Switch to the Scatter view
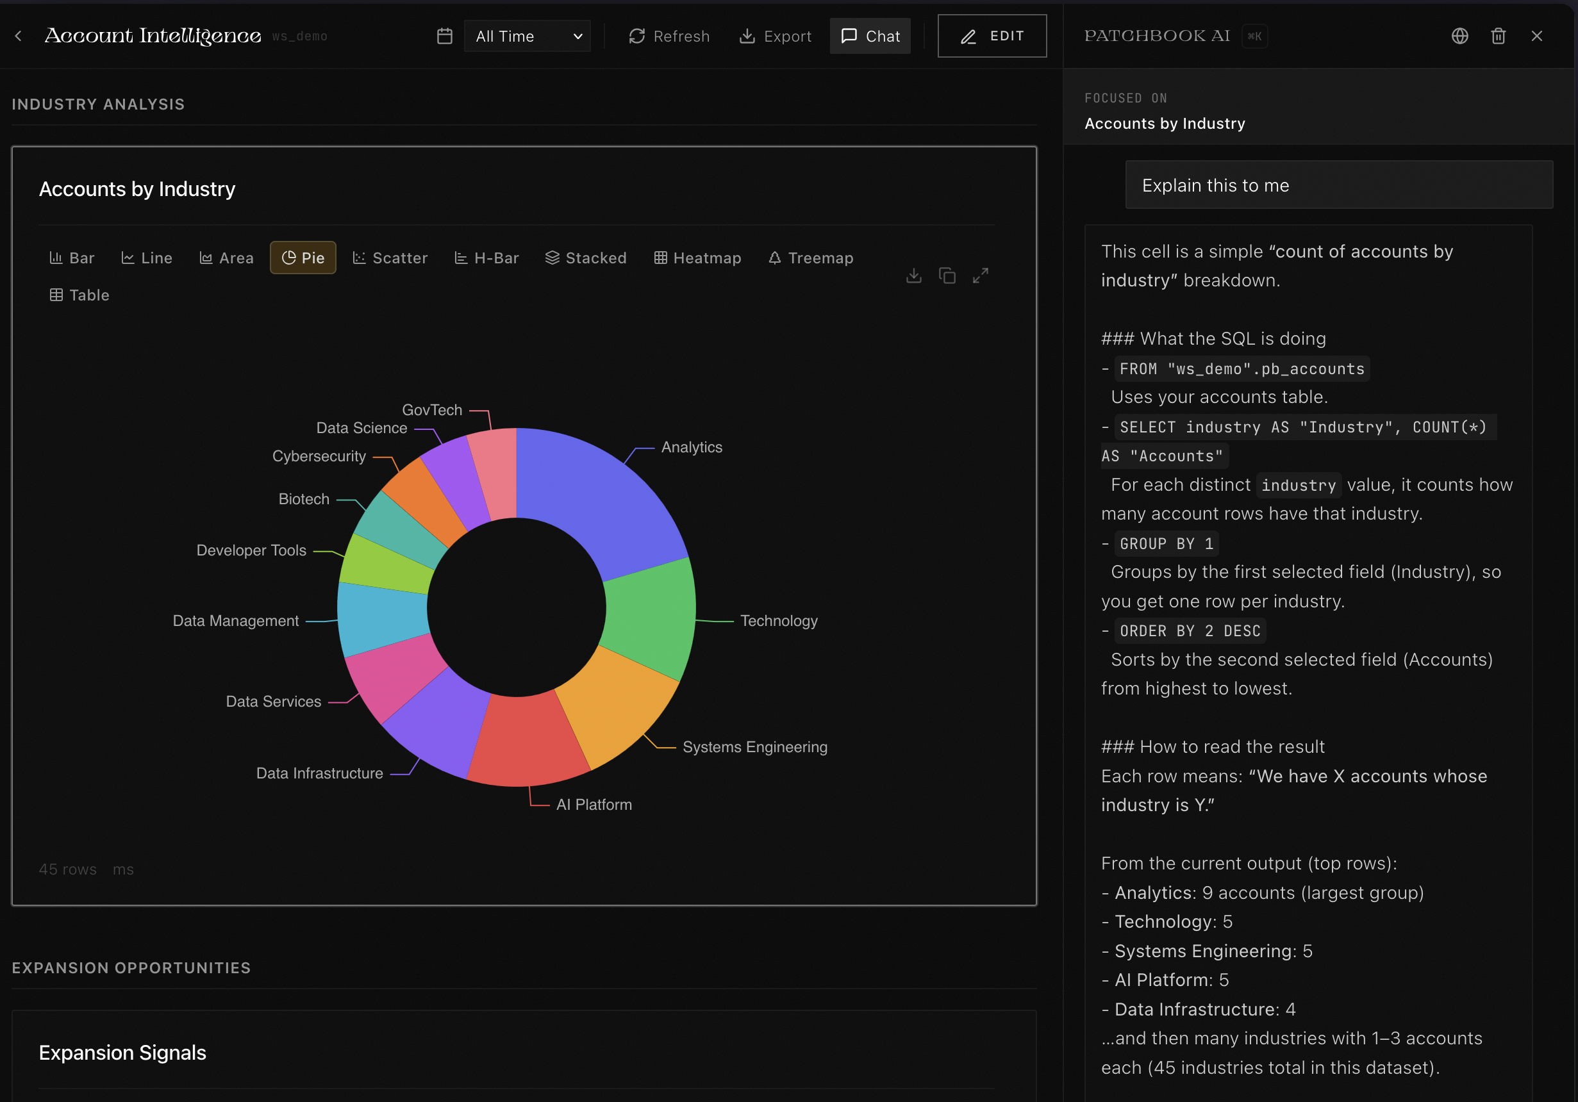Screen dimensions: 1578x1102 coord(390,258)
